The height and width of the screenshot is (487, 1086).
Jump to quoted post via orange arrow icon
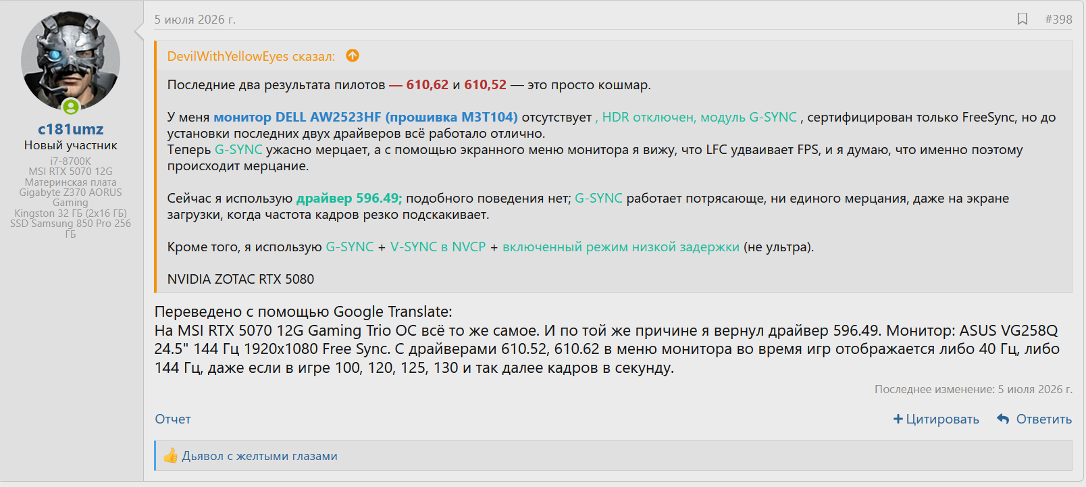click(x=353, y=55)
